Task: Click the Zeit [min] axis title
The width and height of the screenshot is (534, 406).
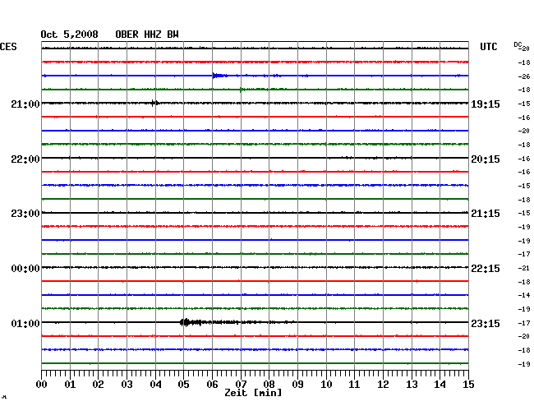Action: (x=253, y=393)
